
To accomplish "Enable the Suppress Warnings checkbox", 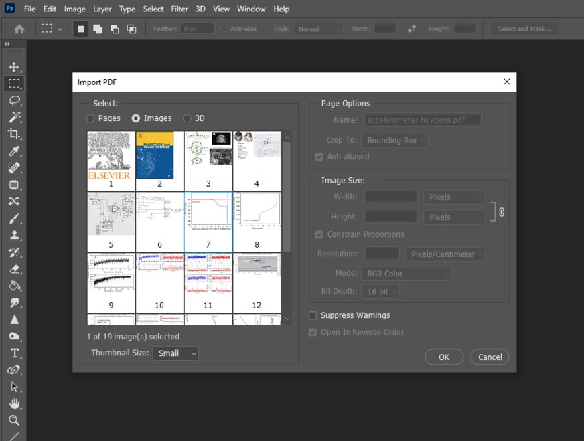I will pos(313,315).
